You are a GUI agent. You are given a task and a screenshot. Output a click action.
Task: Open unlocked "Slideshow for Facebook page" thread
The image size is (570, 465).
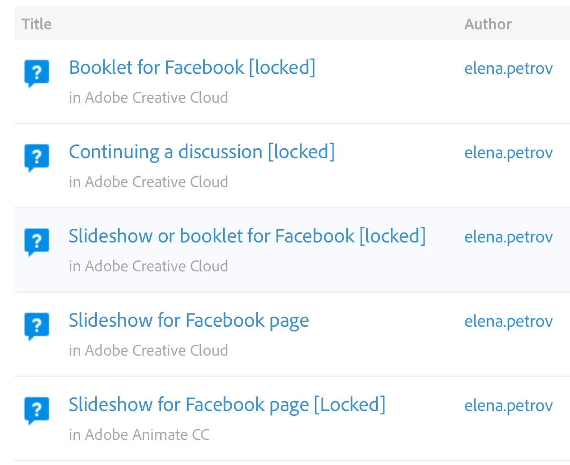coord(189,320)
